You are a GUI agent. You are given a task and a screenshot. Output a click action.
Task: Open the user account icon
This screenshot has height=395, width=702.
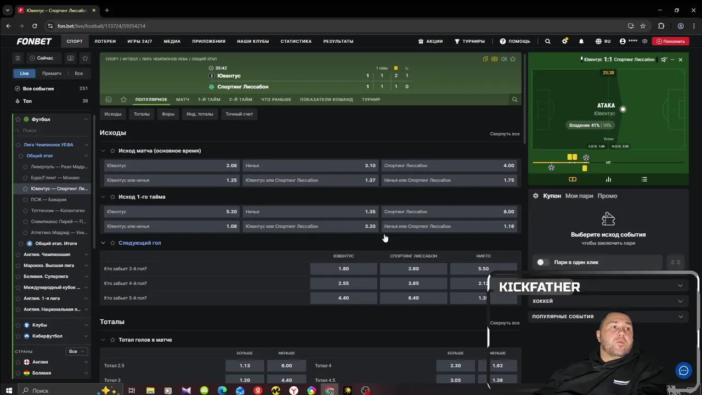click(x=622, y=41)
